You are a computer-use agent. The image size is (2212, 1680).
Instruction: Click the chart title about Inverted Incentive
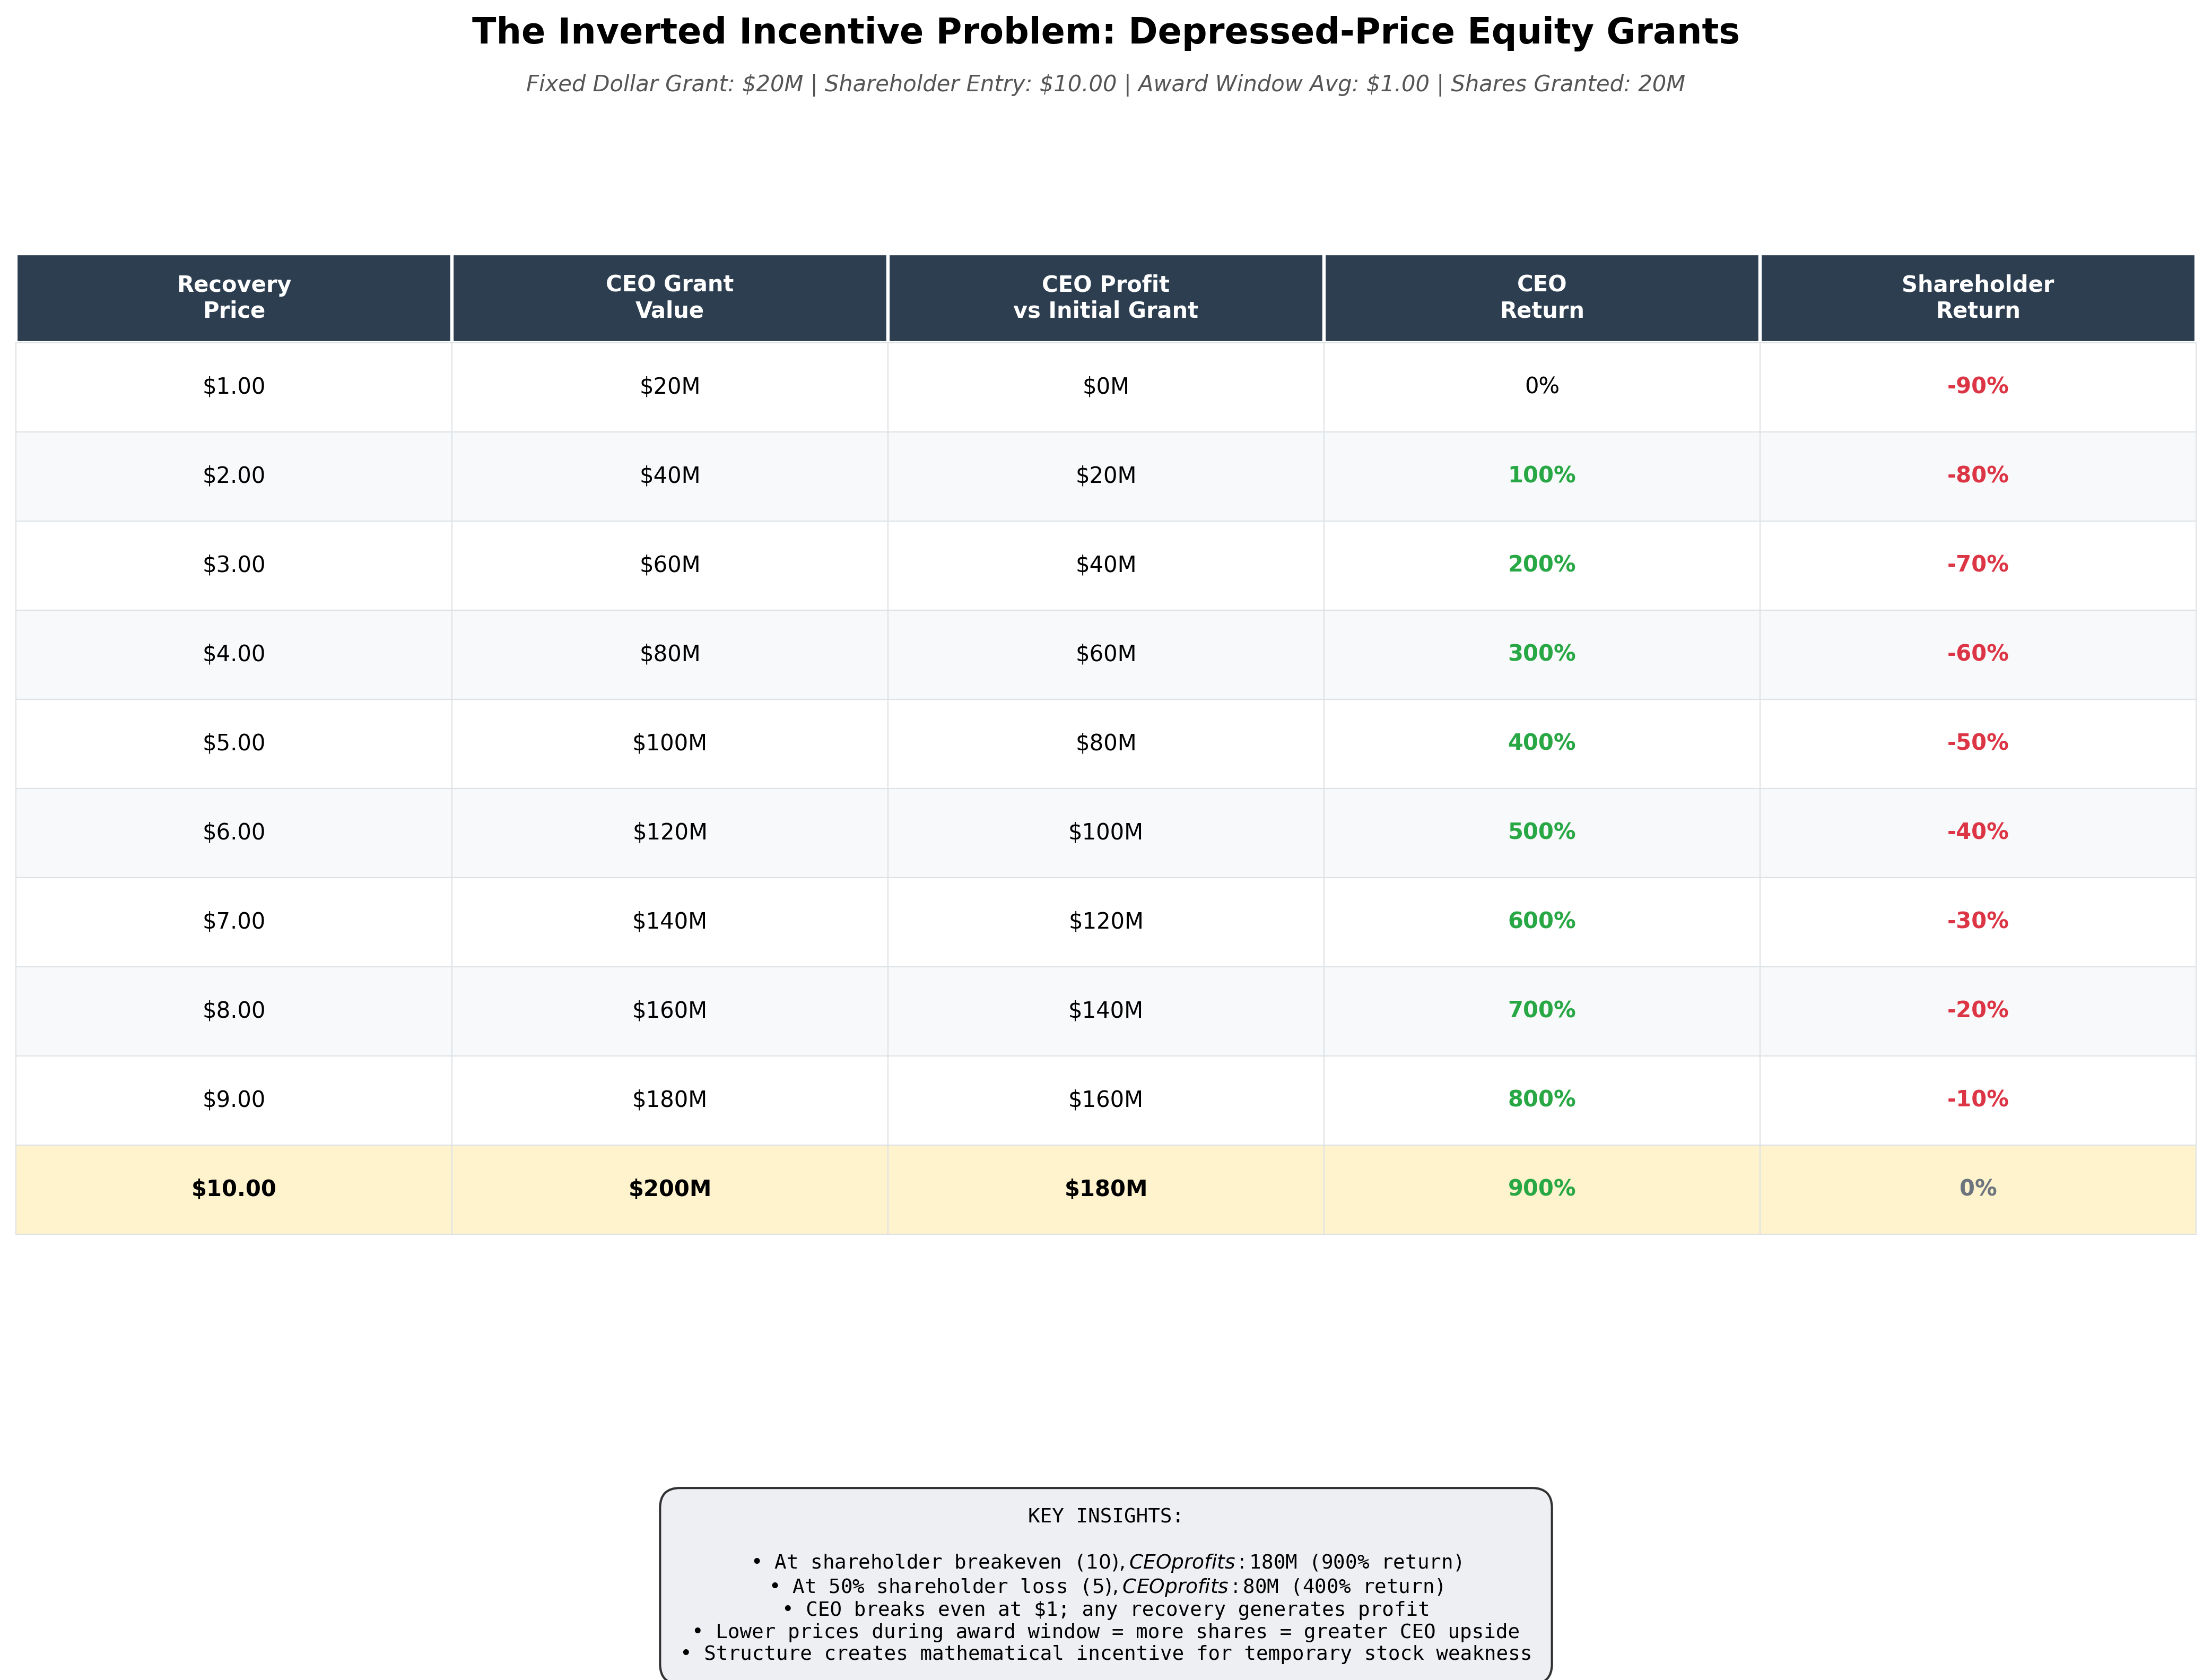point(1105,32)
